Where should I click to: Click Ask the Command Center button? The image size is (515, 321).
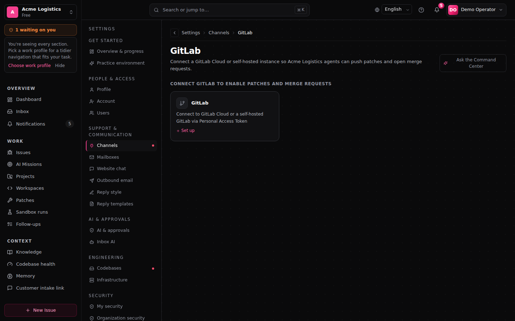[473, 63]
